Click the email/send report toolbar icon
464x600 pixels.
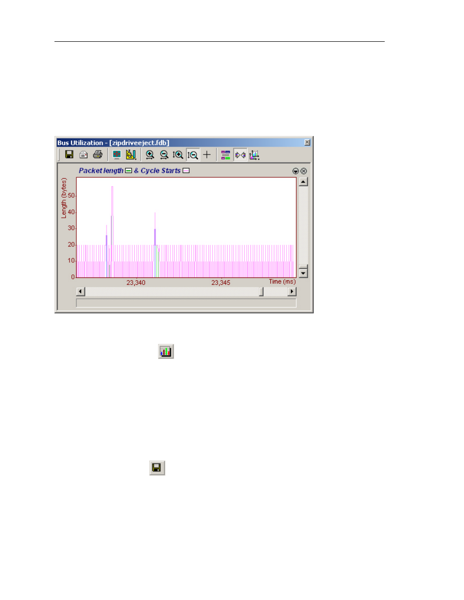[84, 154]
